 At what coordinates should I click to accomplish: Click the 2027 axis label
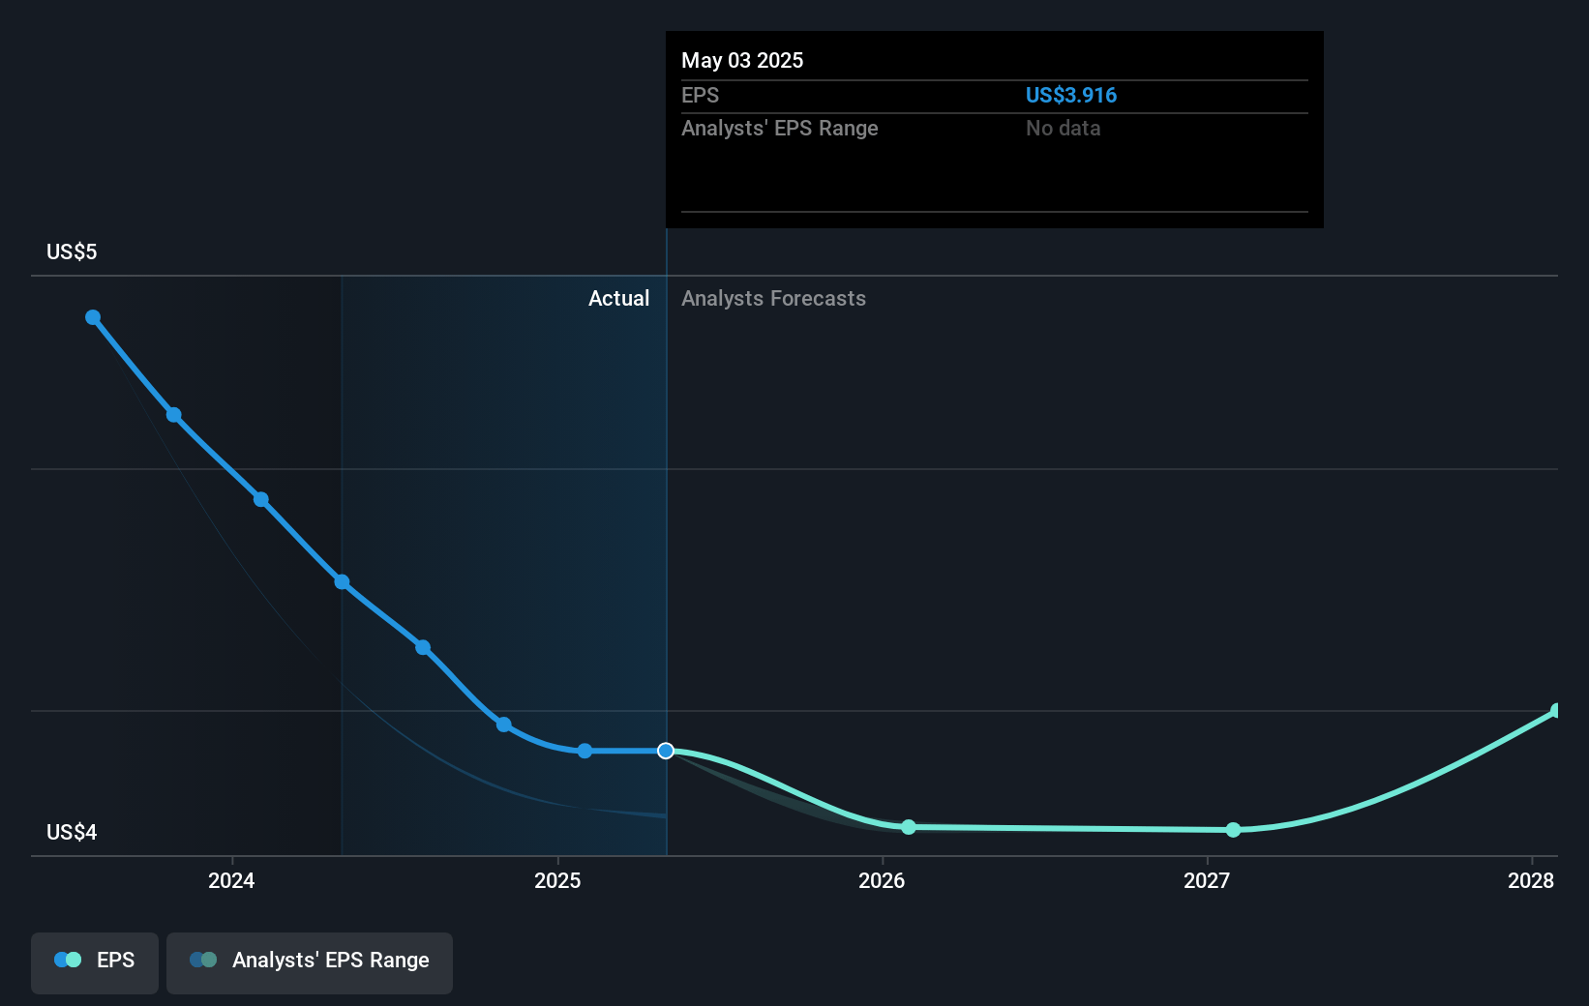point(1207,880)
